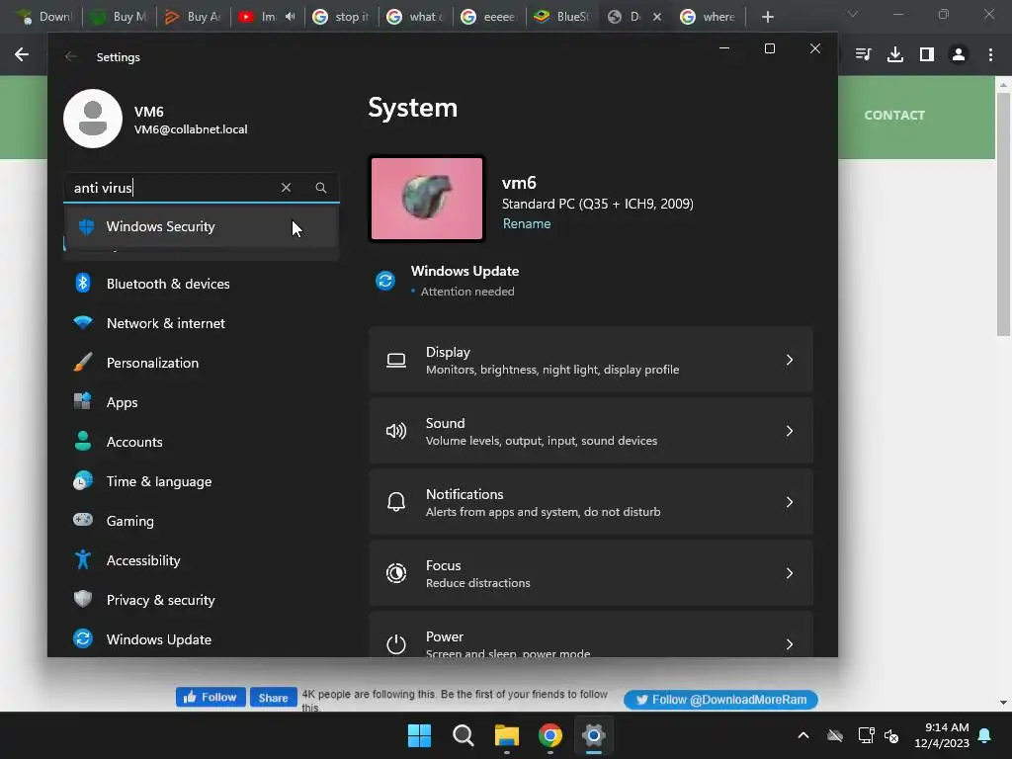Open File Explorer from taskbar
This screenshot has height=759, width=1012.
point(507,735)
